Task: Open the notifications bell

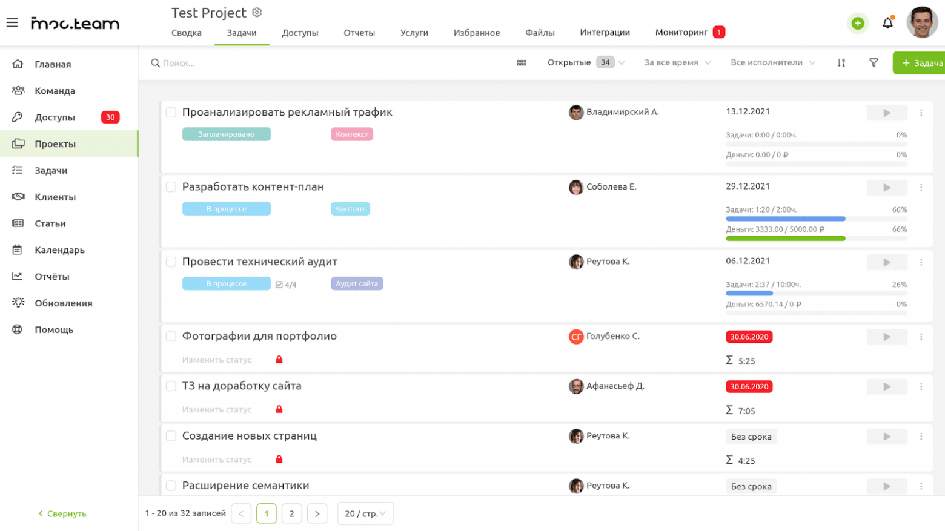Action: click(887, 23)
